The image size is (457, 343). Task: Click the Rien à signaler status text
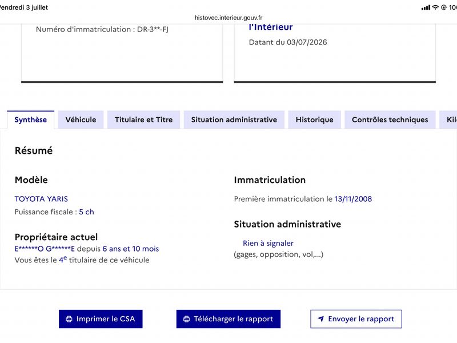[268, 244]
